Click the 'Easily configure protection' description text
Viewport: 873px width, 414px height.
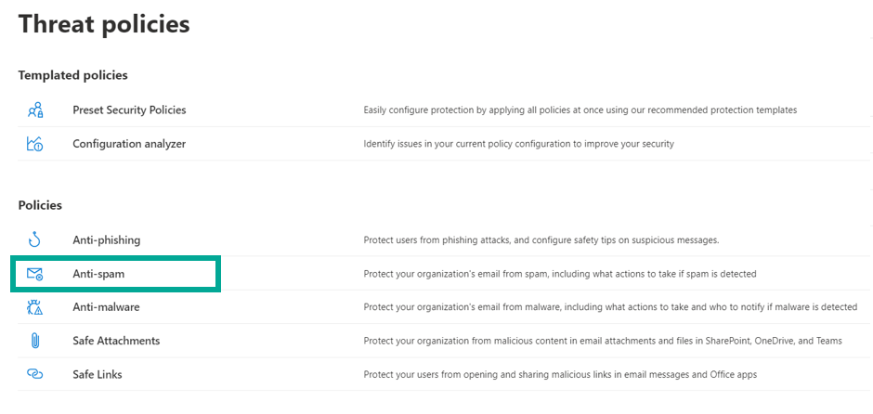point(580,110)
